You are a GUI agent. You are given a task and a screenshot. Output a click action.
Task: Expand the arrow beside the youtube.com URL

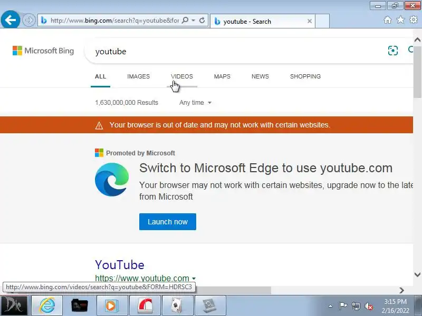(194, 279)
